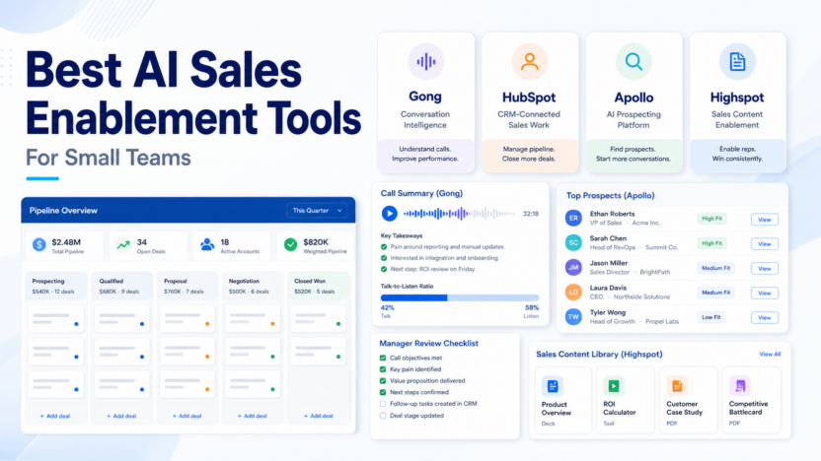Viewport: 821px width, 461px height.
Task: Select the Qualified stage column header
Action: [122, 286]
